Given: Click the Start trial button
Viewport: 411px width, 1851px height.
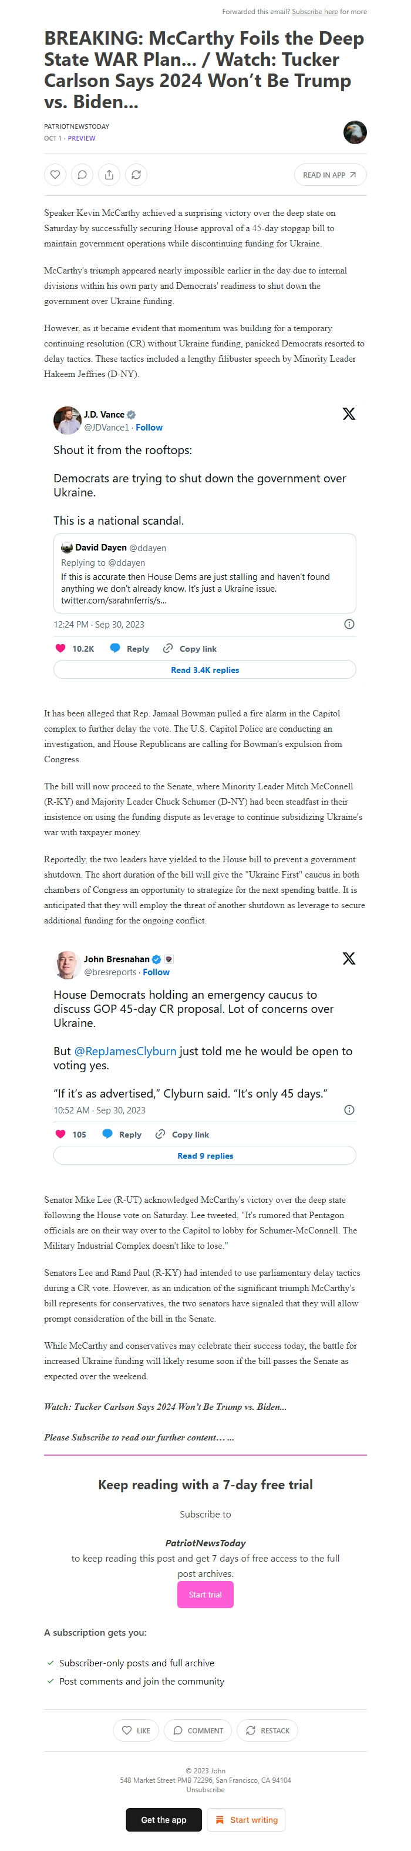Looking at the screenshot, I should [205, 1595].
